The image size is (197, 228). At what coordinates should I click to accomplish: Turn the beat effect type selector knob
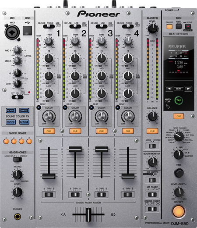179,136
